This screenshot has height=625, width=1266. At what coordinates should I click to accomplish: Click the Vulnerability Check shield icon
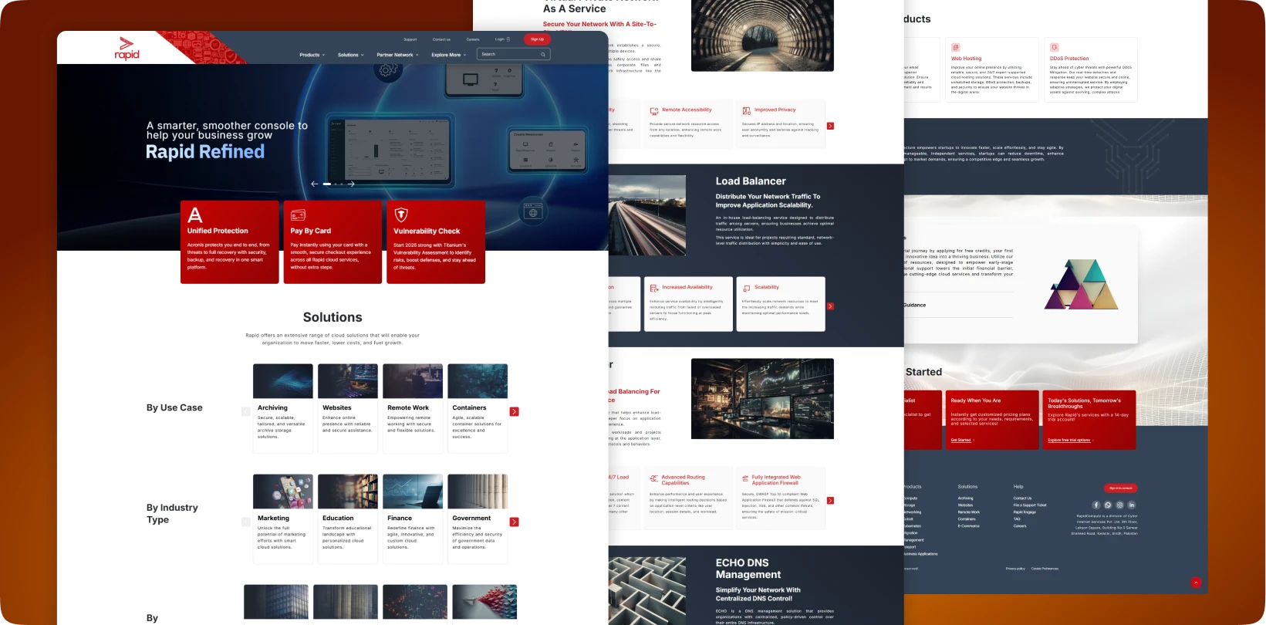[401, 215]
